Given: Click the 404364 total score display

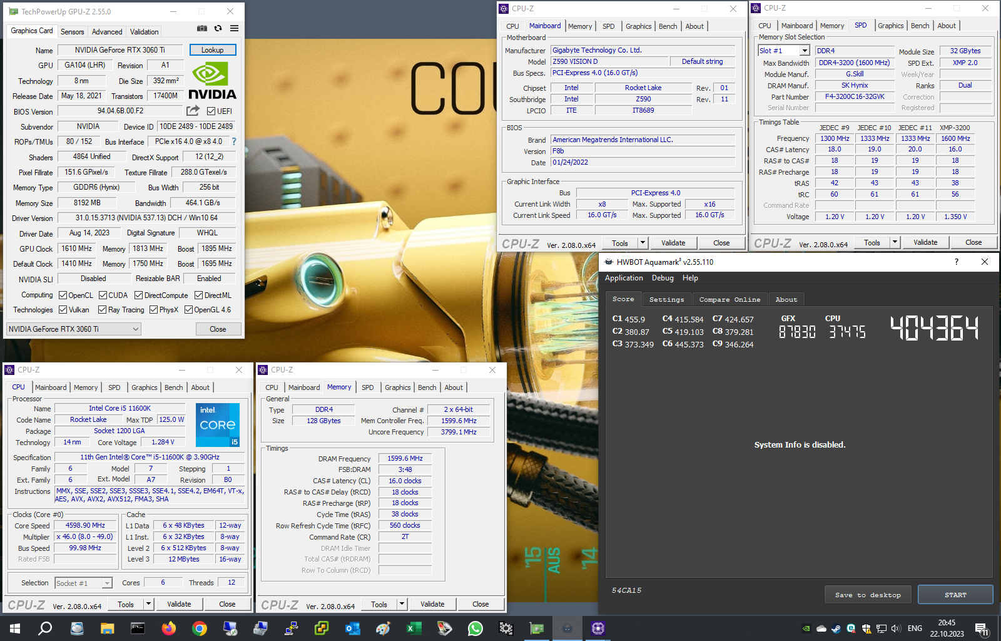Looking at the screenshot, I should (934, 327).
